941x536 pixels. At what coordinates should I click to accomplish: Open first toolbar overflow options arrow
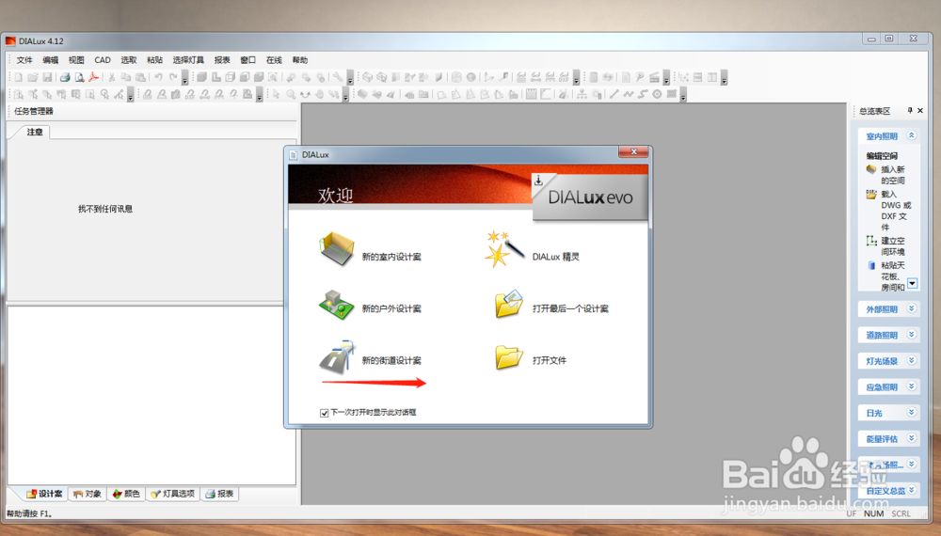[x=184, y=79]
